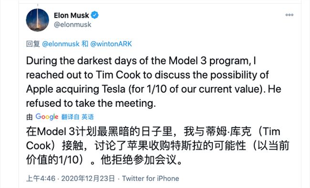Click the 翻译自 英语 translation link
The width and height of the screenshot is (310, 188).
tap(77, 117)
